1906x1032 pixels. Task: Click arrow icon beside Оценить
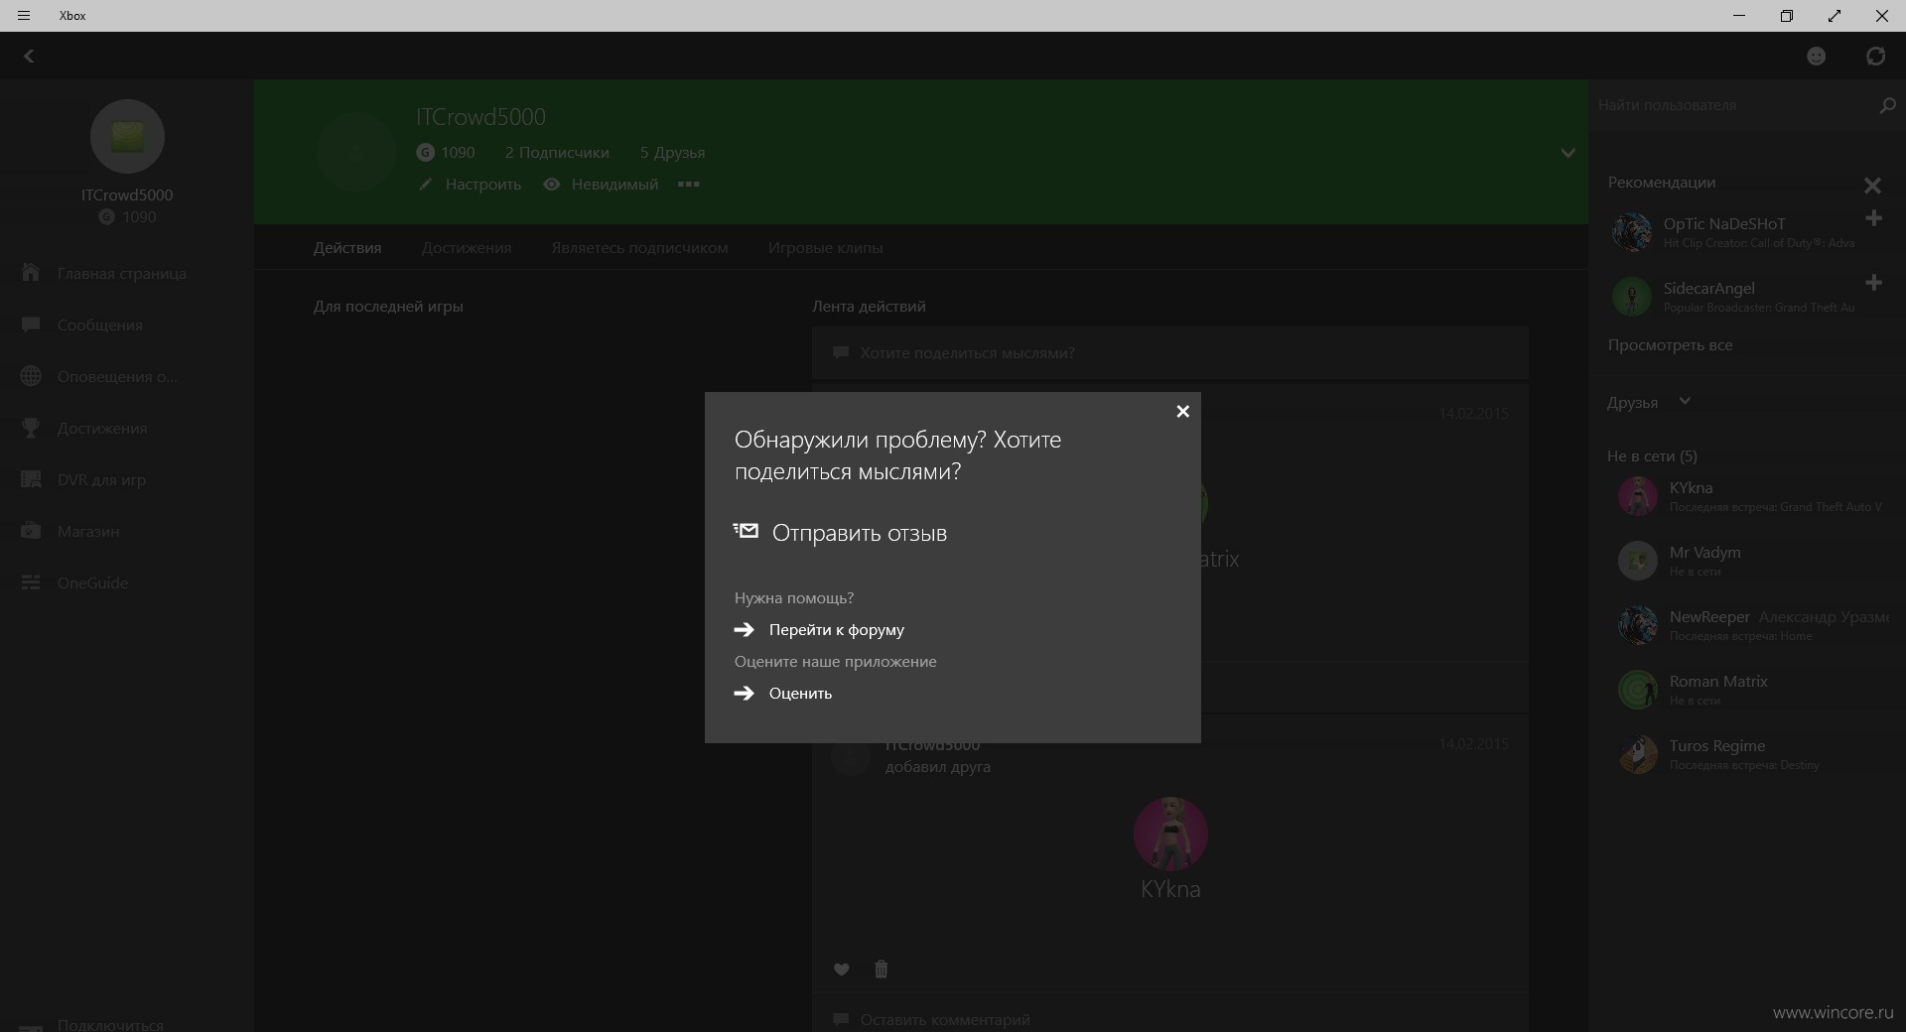click(744, 693)
